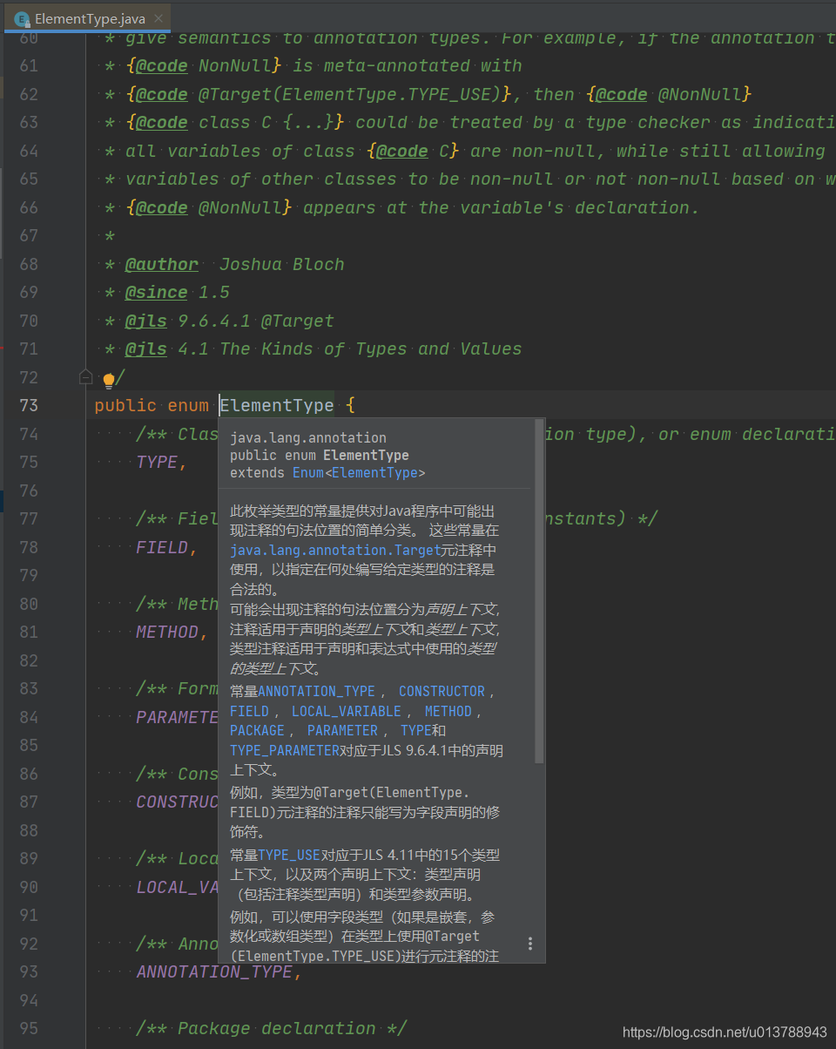This screenshot has height=1049, width=836.
Task: Open the LOCAL_VARIABLE link in popup
Action: (x=346, y=712)
